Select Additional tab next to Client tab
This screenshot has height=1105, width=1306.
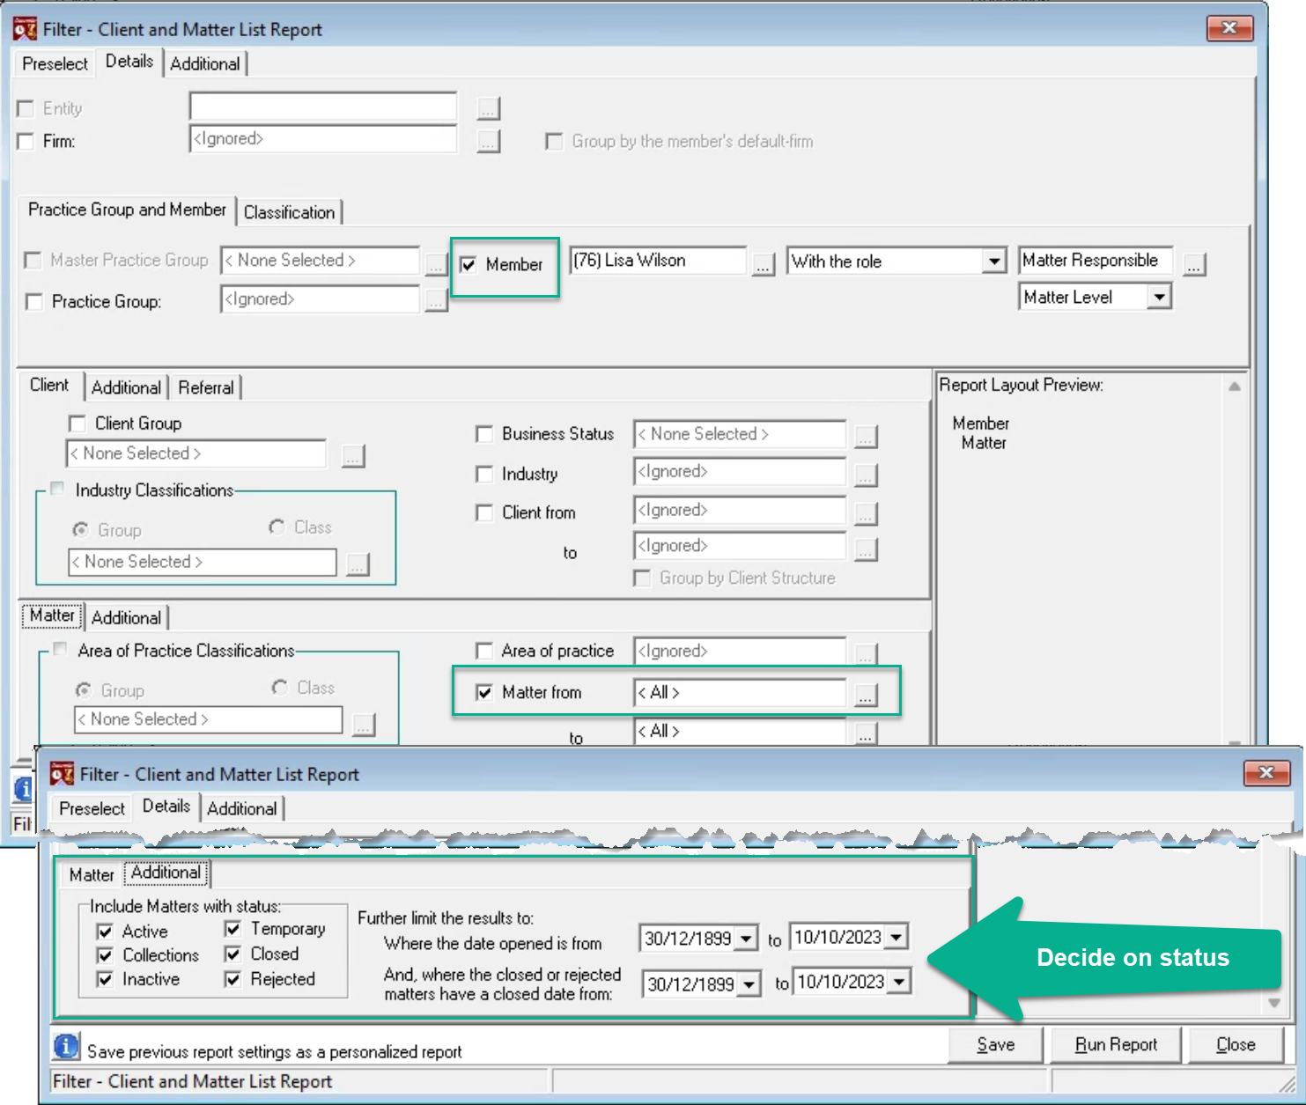[x=126, y=387]
